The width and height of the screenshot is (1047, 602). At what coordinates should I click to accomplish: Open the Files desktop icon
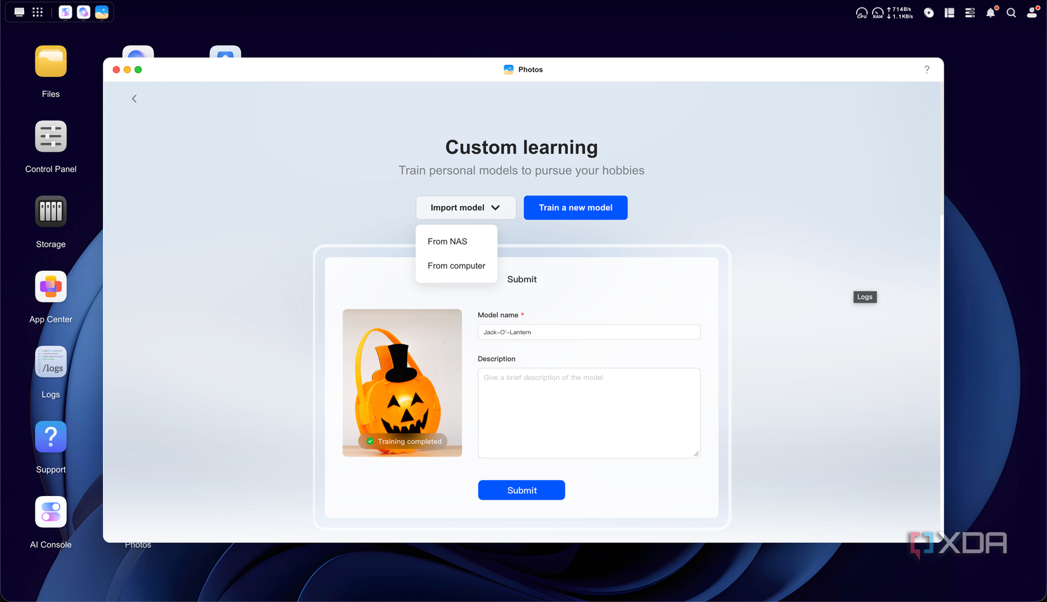click(x=51, y=62)
